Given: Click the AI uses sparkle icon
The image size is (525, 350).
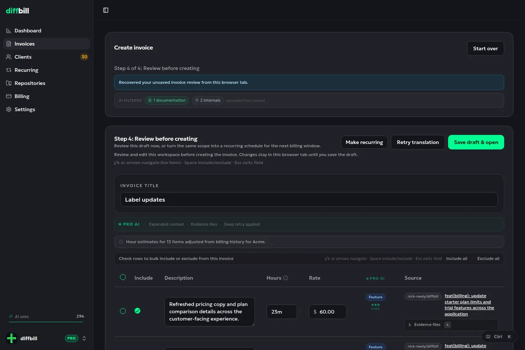Looking at the screenshot, I should tap(11, 316).
